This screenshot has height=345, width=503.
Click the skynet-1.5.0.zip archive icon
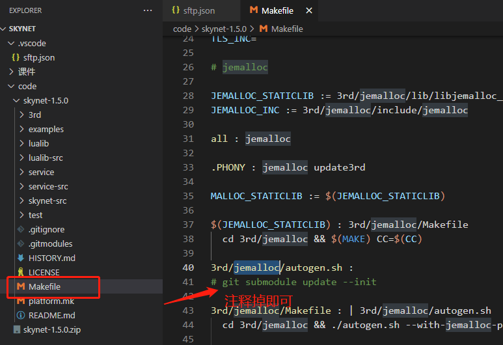pos(17,329)
